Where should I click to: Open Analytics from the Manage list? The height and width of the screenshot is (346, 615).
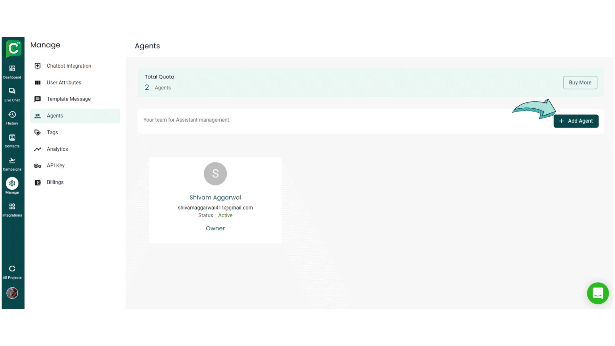click(57, 149)
